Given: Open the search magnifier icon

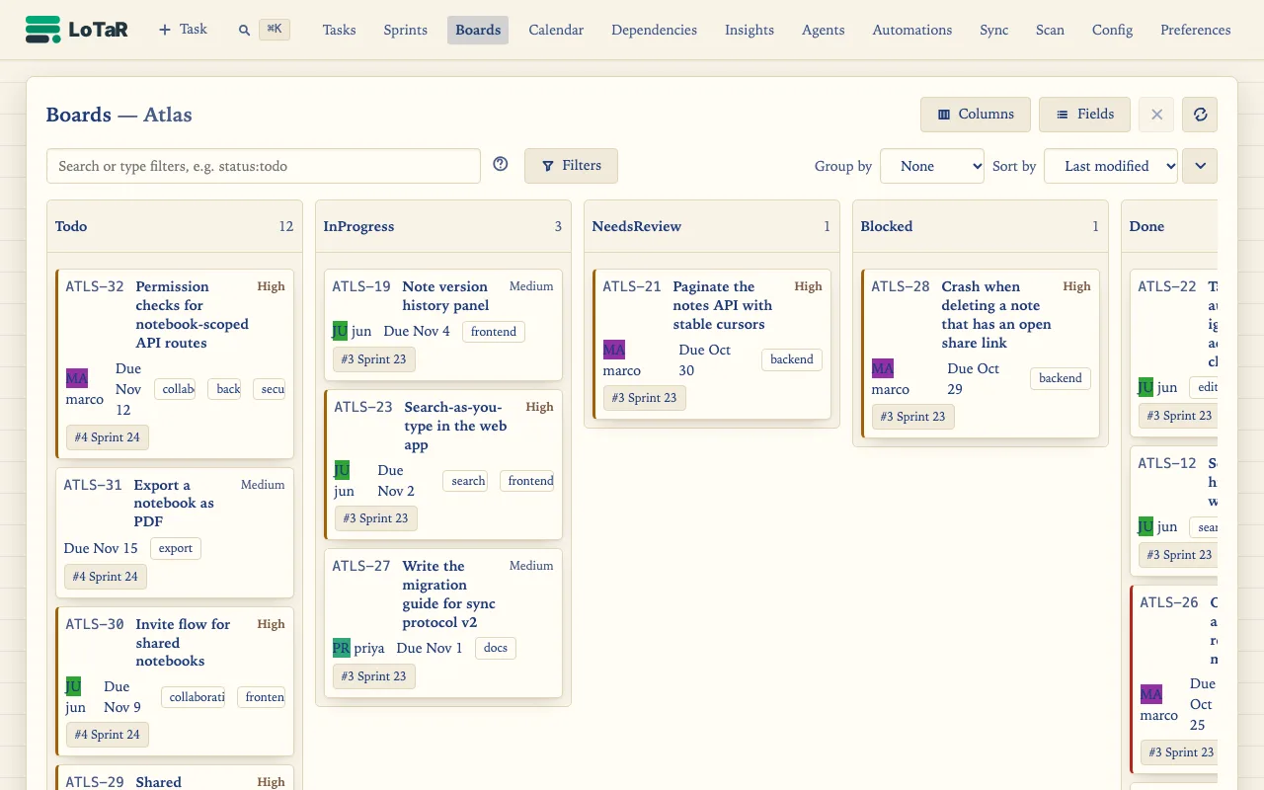Looking at the screenshot, I should click(x=244, y=31).
